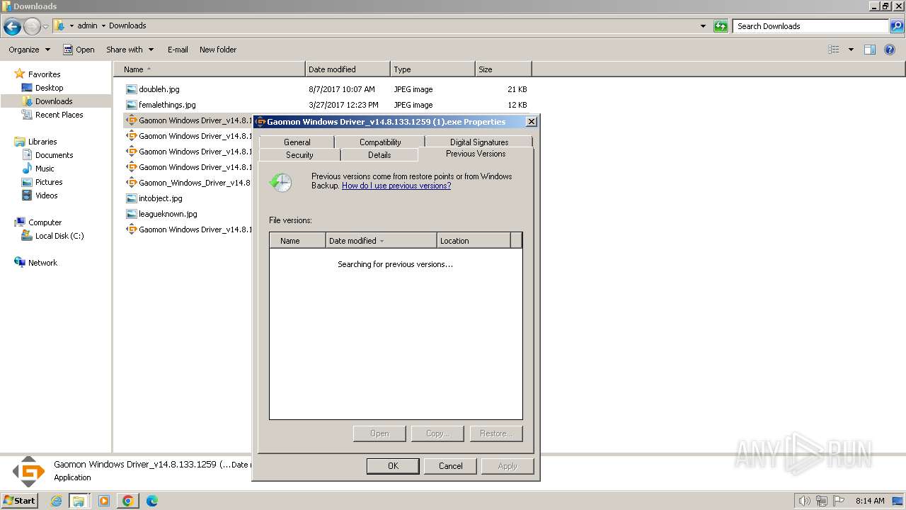Open the Share with dropdown
The width and height of the screenshot is (906, 510).
[x=130, y=50]
